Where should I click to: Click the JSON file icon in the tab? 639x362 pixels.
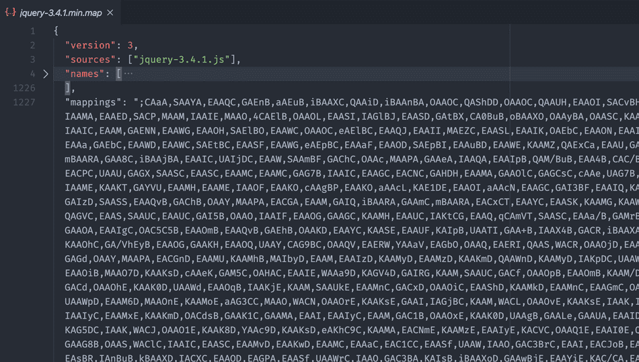(10, 13)
